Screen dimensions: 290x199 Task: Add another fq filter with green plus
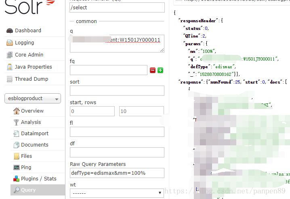160,70
